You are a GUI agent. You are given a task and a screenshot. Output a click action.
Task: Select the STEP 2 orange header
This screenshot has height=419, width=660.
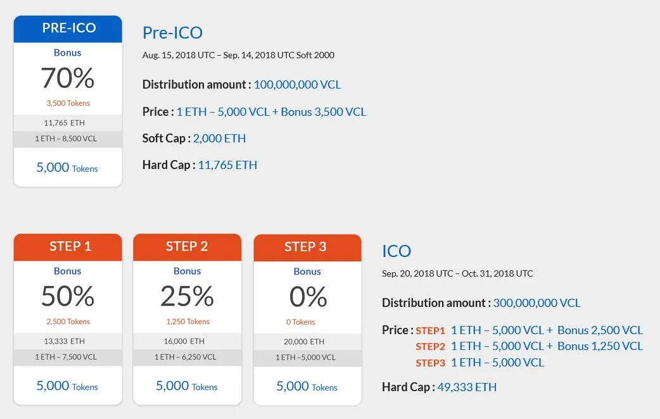pos(187,247)
